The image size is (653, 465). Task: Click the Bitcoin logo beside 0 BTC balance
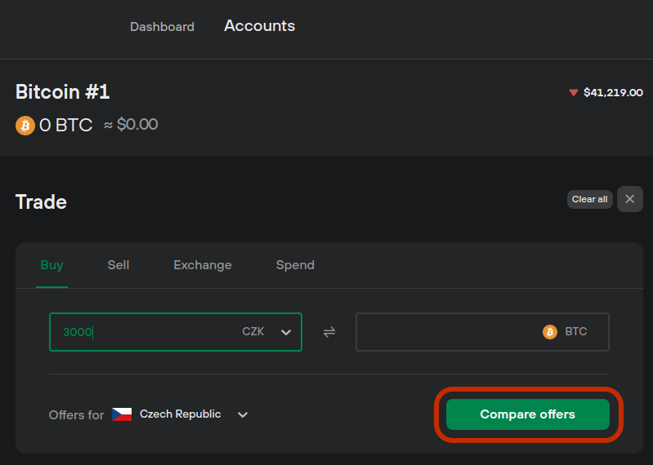[x=25, y=125]
